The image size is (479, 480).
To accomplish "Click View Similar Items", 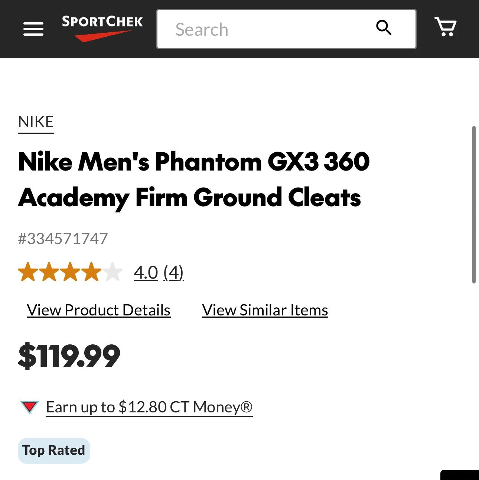I will pyautogui.click(x=265, y=310).
